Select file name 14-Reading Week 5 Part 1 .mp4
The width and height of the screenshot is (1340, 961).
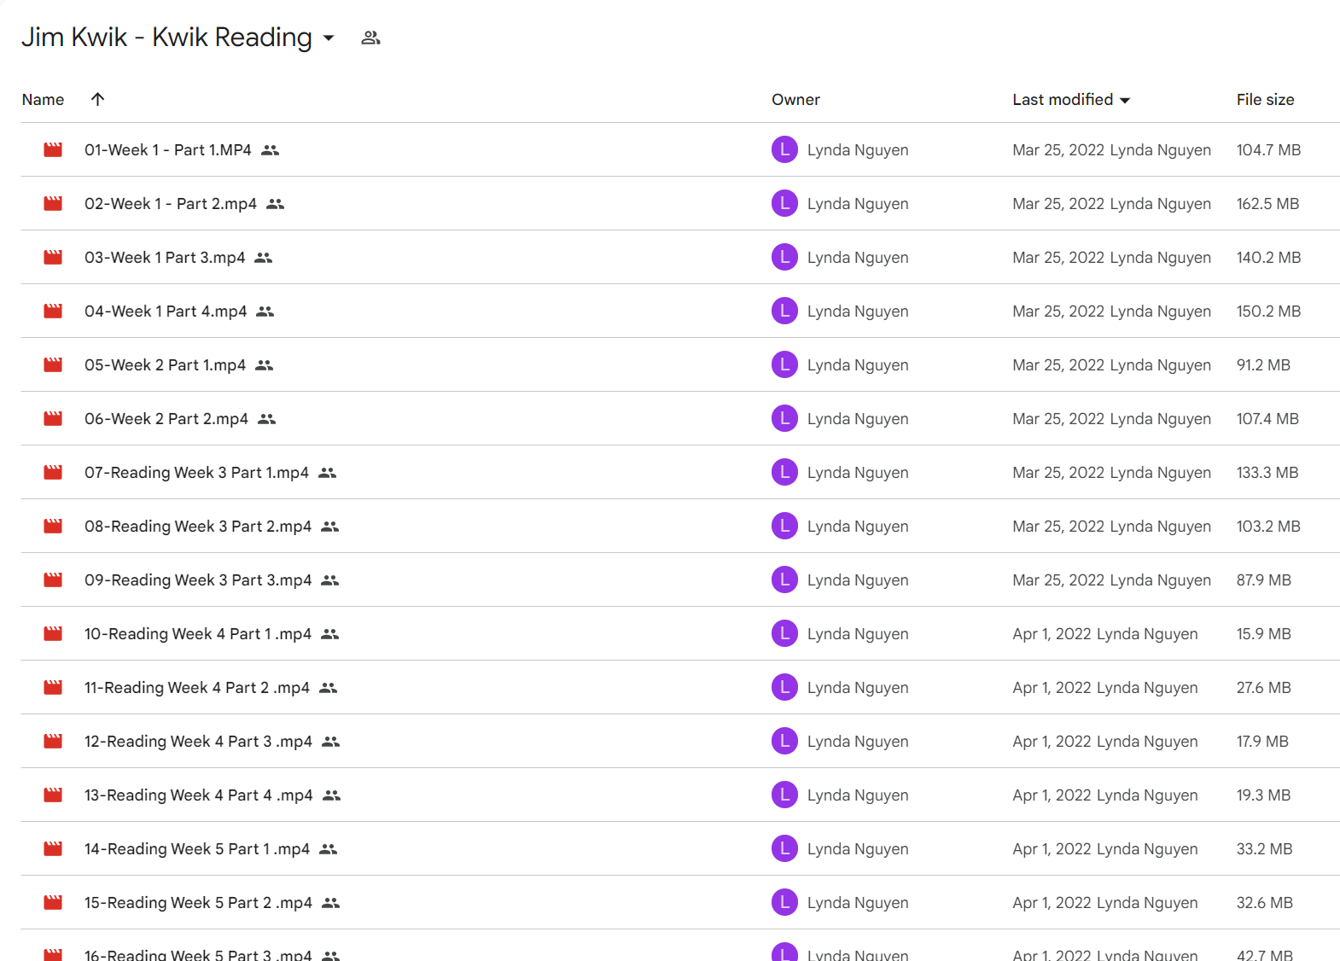(x=197, y=848)
